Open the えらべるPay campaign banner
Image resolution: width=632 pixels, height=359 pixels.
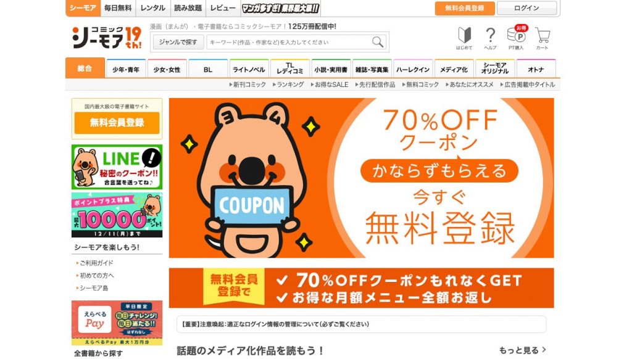117,323
